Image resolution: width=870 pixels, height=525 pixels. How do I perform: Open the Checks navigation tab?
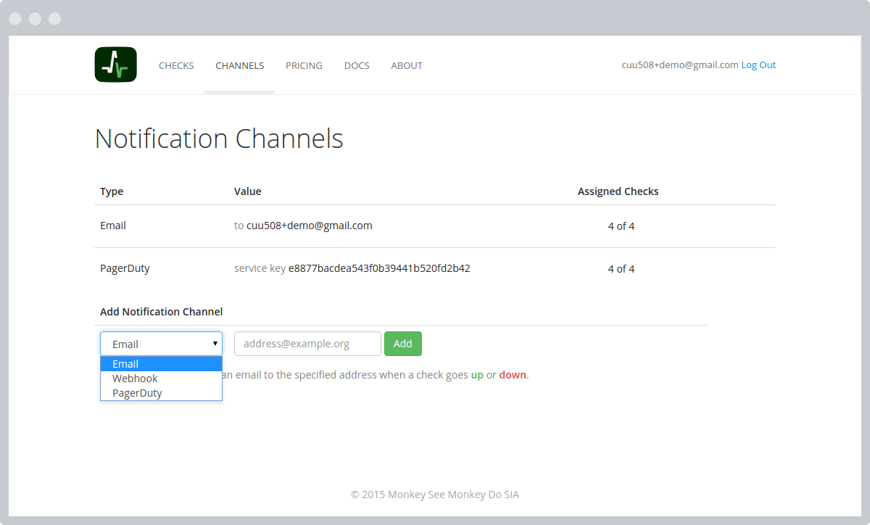176,65
